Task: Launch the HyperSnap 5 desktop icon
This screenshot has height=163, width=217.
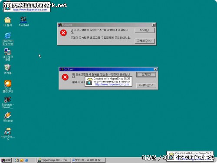Action: [8, 134]
